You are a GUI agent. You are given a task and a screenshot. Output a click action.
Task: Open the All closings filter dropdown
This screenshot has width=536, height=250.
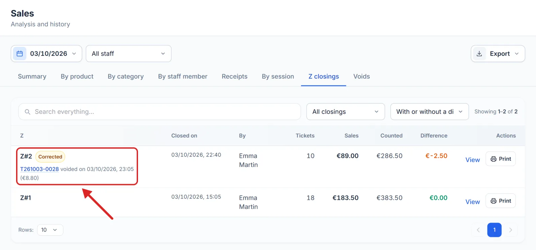point(346,112)
